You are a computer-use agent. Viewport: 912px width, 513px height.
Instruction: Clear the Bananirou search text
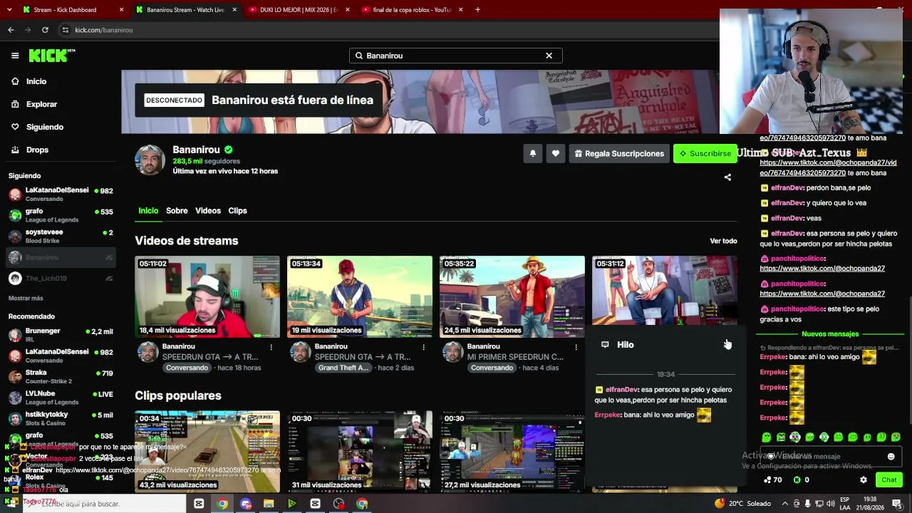[549, 56]
